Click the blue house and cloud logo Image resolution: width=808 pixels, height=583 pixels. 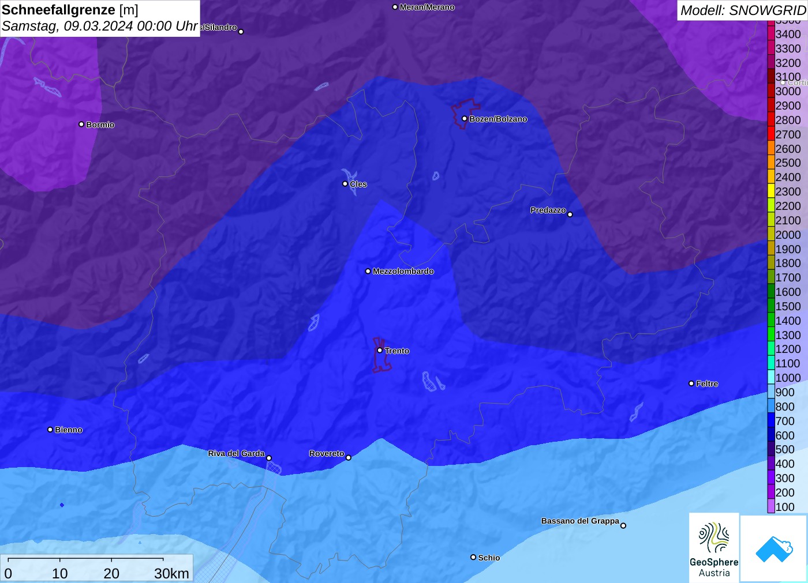tap(774, 548)
